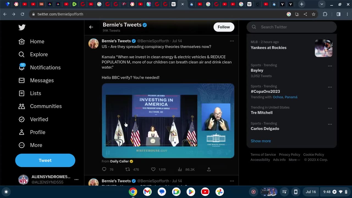Open the Verified page
352x198 pixels.
pyautogui.click(x=33, y=119)
